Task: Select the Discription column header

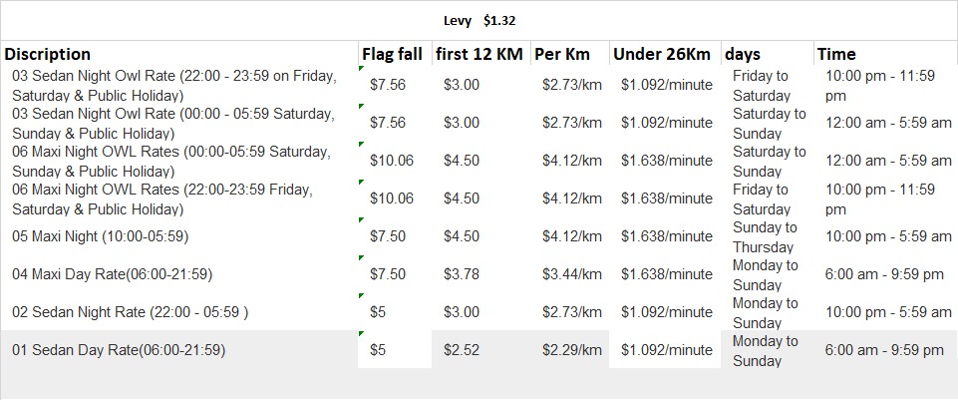Action: click(48, 54)
